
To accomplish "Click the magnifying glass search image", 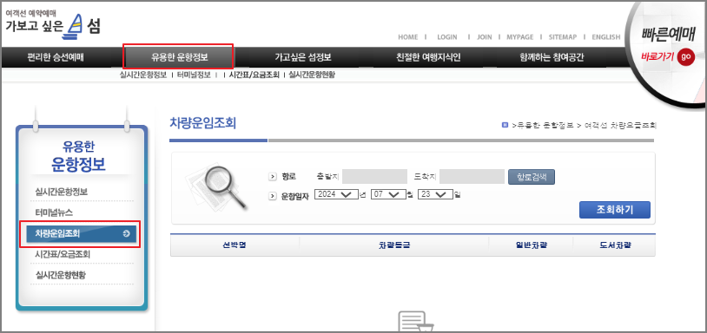I will pyautogui.click(x=217, y=187).
